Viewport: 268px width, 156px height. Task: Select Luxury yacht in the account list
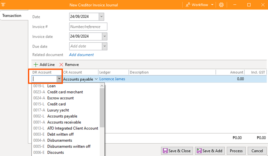click(58, 110)
